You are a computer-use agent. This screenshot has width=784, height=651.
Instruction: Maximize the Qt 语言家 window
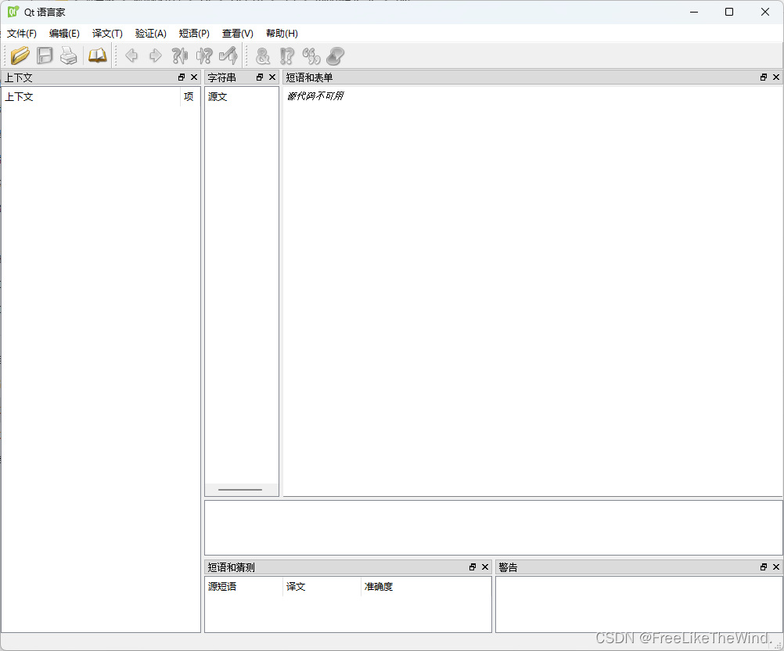729,12
